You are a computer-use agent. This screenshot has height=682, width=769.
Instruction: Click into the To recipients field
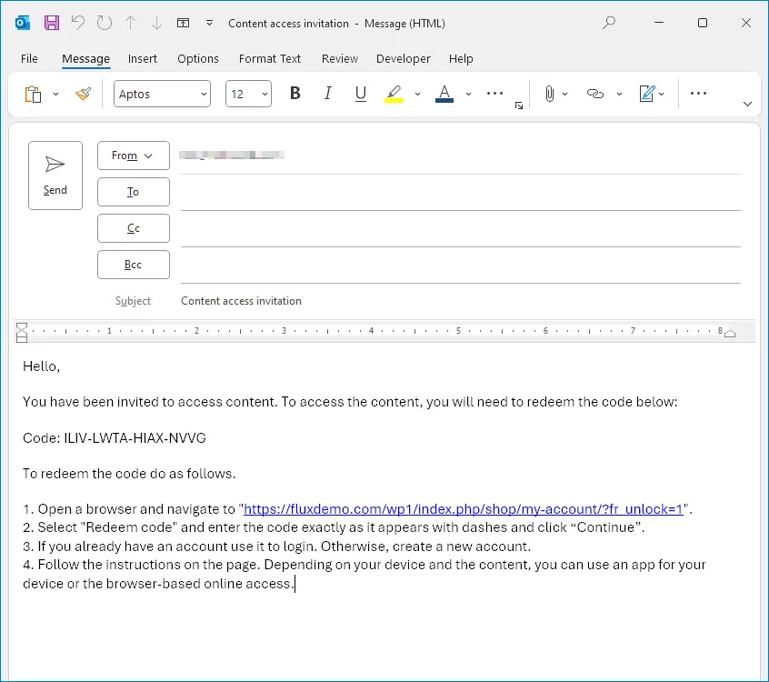tap(460, 192)
